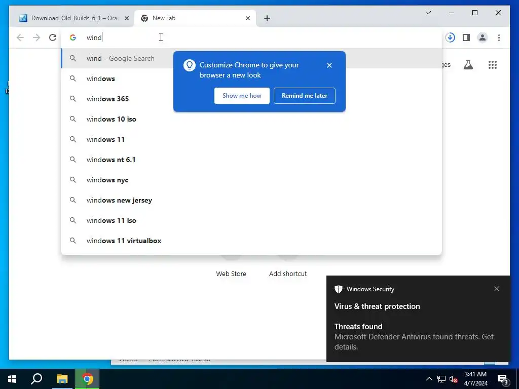Click the Chrome back arrow button
The image size is (519, 389).
20,37
